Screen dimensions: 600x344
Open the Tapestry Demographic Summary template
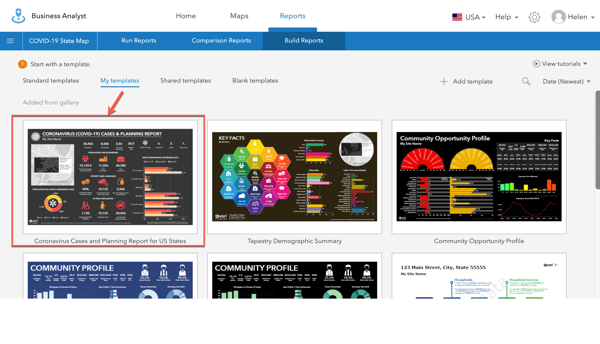click(x=295, y=177)
